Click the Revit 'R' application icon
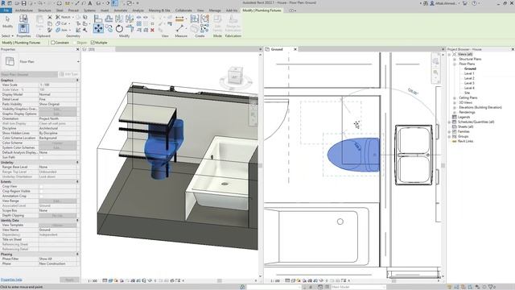The width and height of the screenshot is (515, 290). (x=3, y=3)
